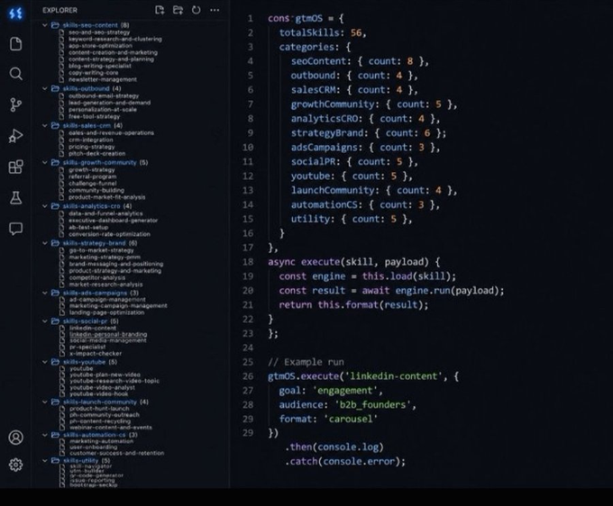Collapse the skills-growth-community folder chevron

(45, 162)
